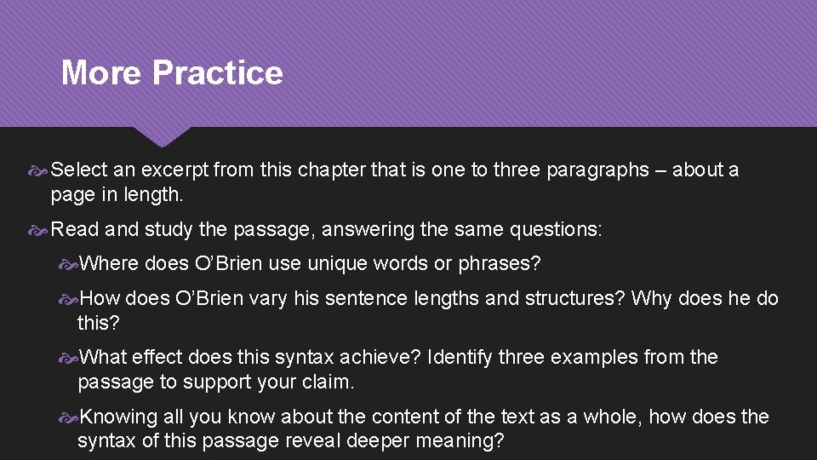Click the text "passage to support your claim."
This screenshot has height=460, width=817.
coord(215,382)
